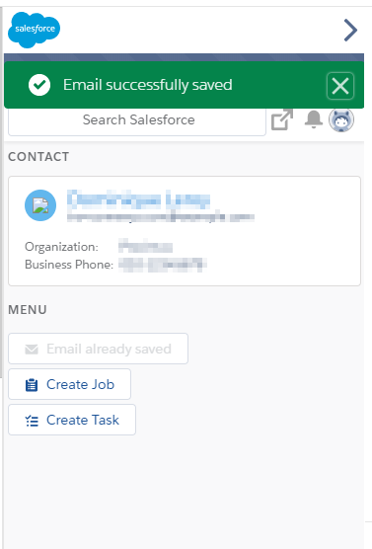Click the Organization field value
The width and height of the screenshot is (372, 549).
click(x=145, y=247)
